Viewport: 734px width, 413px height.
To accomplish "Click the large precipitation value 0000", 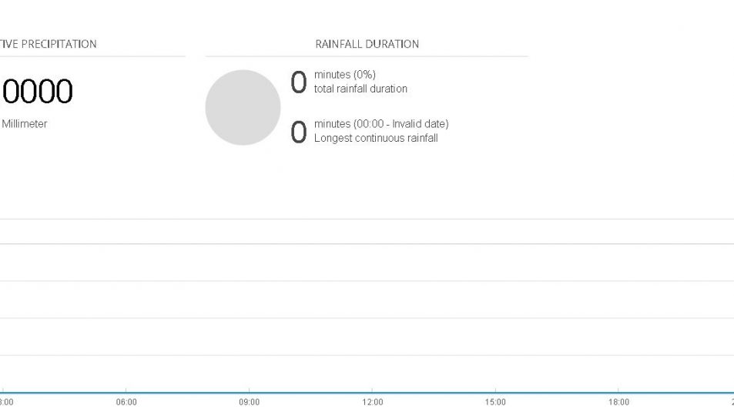I will tap(37, 92).
